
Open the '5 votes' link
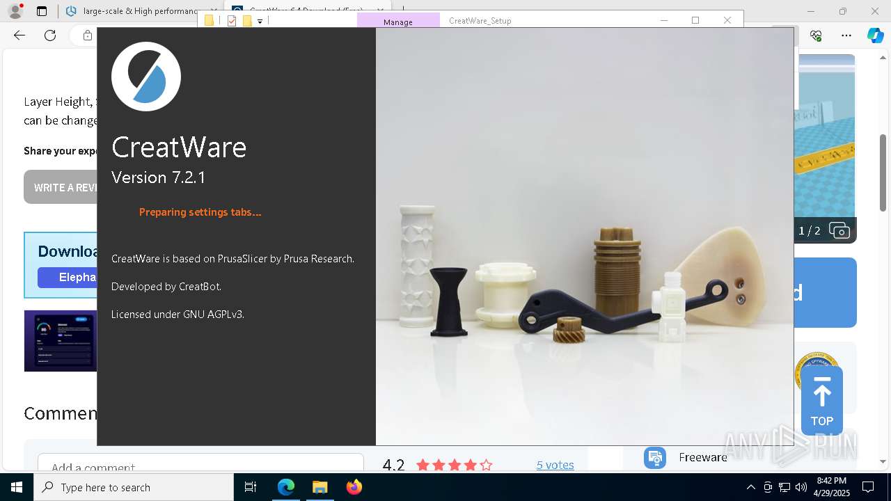point(555,465)
